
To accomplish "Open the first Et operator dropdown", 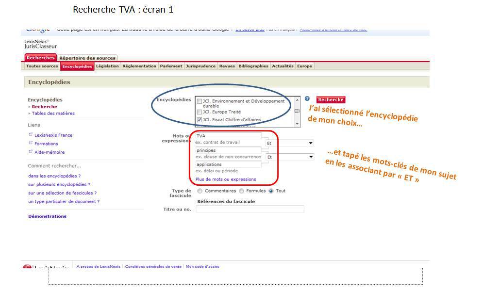I will 290,144.
